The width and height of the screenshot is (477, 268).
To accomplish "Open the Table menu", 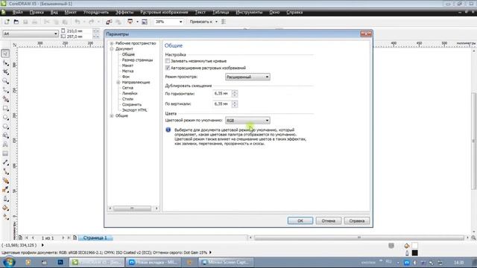I will pyautogui.click(x=221, y=12).
